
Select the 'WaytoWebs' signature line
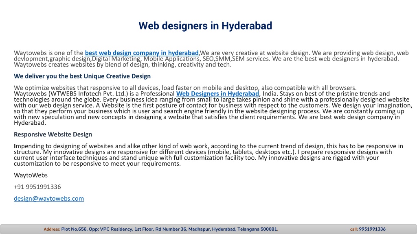coord(31,175)
